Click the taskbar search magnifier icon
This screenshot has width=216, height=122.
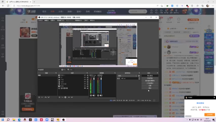pyautogui.click(x=8, y=120)
